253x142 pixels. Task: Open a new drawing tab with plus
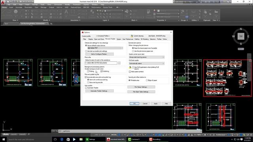point(51,24)
